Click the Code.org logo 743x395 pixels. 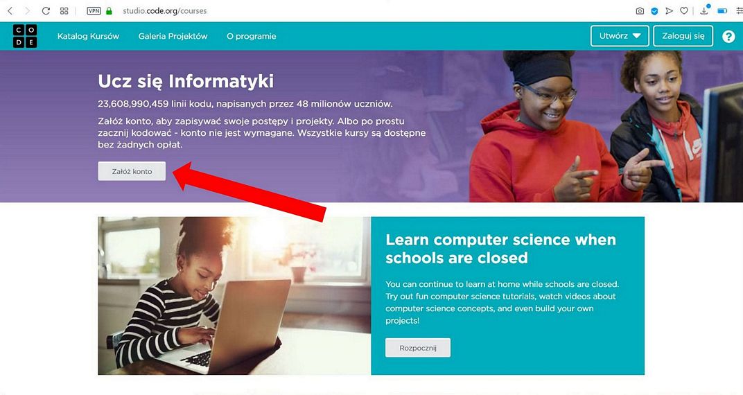click(x=25, y=36)
